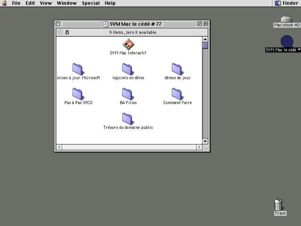Open the View menu

[46, 3]
